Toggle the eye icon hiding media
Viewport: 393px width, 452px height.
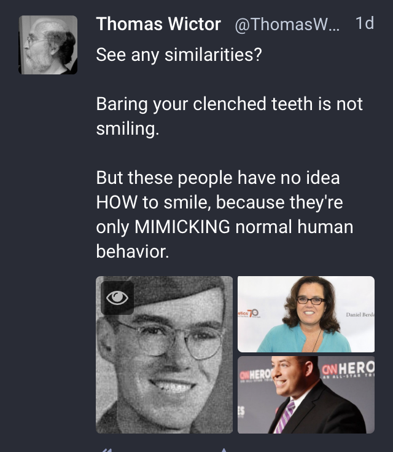pyautogui.click(x=117, y=298)
